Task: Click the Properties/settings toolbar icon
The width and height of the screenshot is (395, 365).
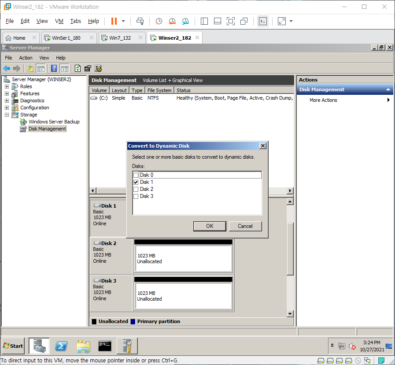Action: point(88,68)
